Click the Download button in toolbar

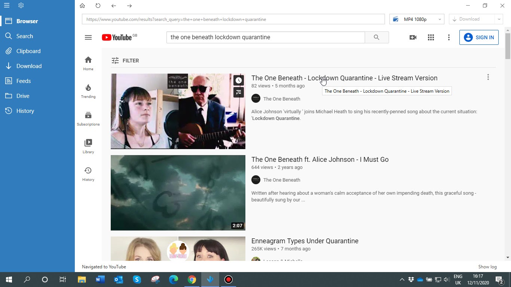point(472,19)
